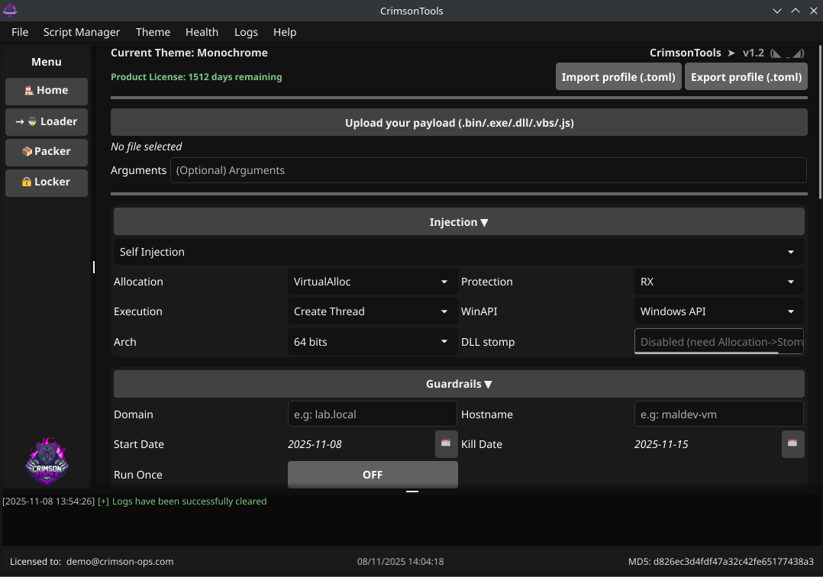This screenshot has width=823, height=577.
Task: Open the Theme menu
Action: point(153,32)
